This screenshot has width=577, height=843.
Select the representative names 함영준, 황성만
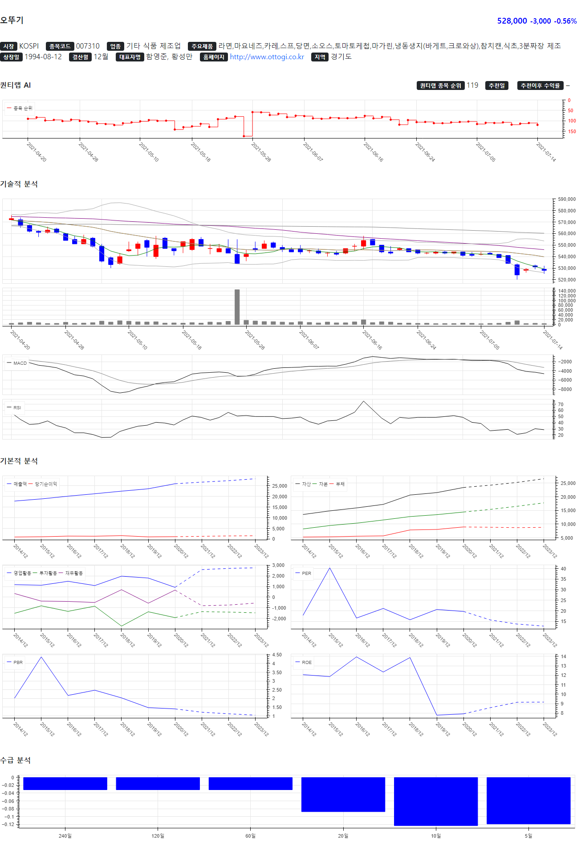(x=169, y=57)
